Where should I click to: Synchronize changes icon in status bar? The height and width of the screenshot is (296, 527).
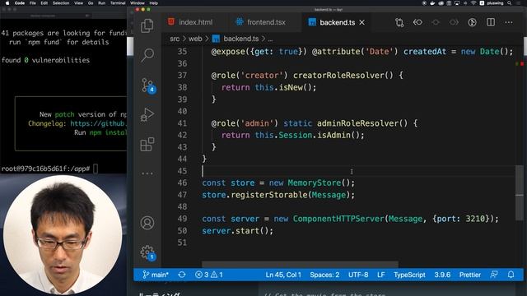pyautogui.click(x=182, y=275)
